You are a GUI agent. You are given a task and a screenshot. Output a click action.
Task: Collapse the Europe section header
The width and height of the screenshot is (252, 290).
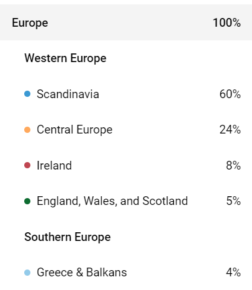click(x=126, y=22)
